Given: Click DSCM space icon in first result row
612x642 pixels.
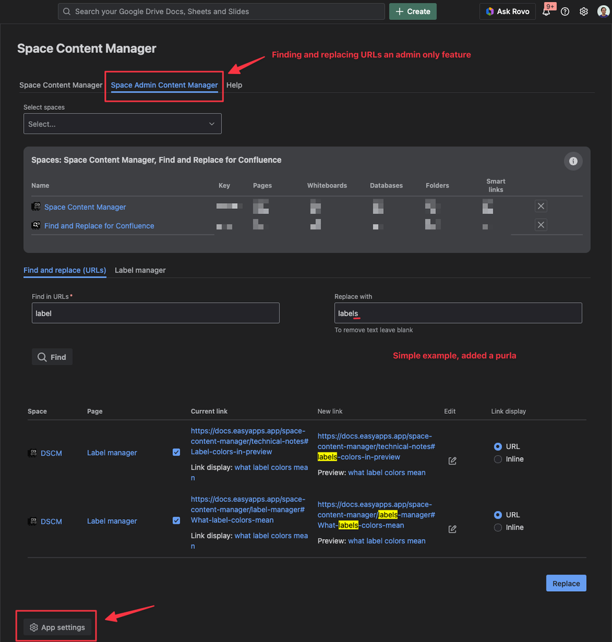Looking at the screenshot, I should [32, 453].
